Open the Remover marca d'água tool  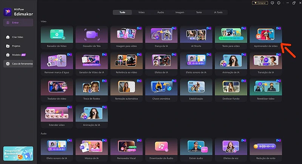pyautogui.click(x=57, y=63)
